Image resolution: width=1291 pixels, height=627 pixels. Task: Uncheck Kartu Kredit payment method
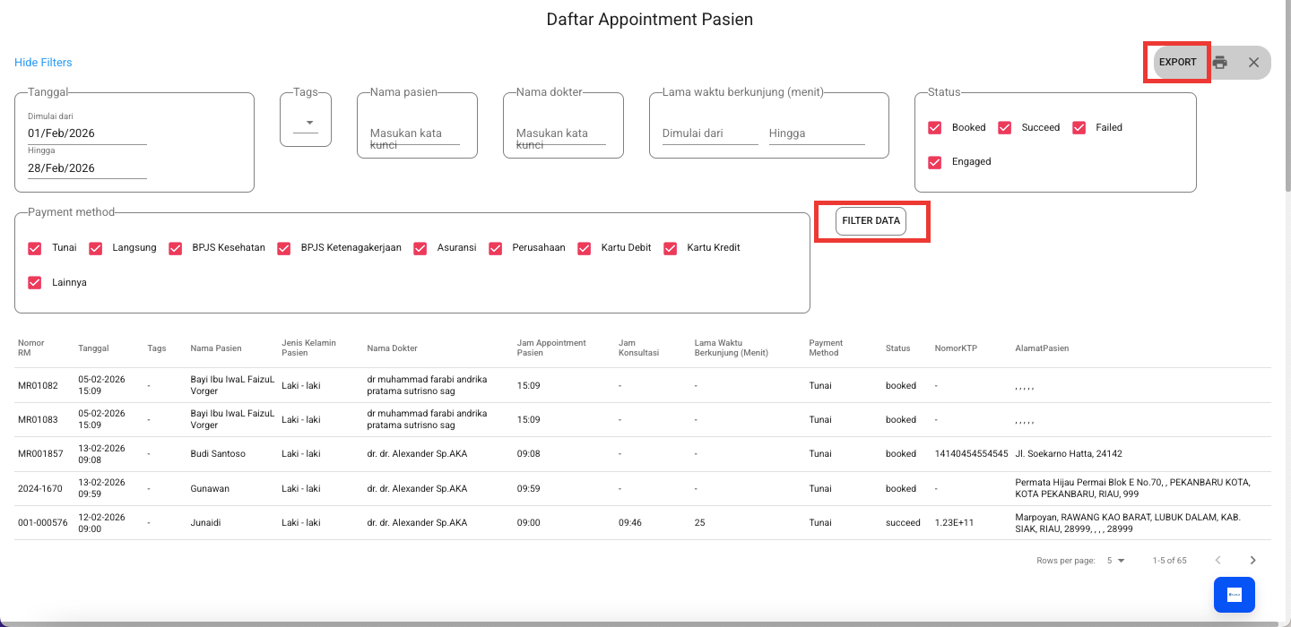click(670, 248)
